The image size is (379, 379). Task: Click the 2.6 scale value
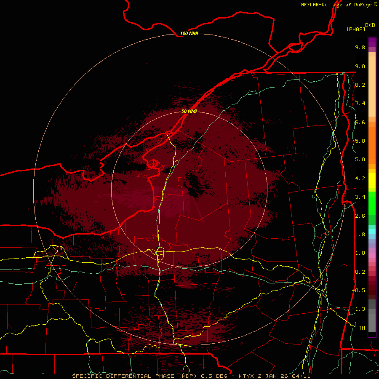(x=360, y=216)
